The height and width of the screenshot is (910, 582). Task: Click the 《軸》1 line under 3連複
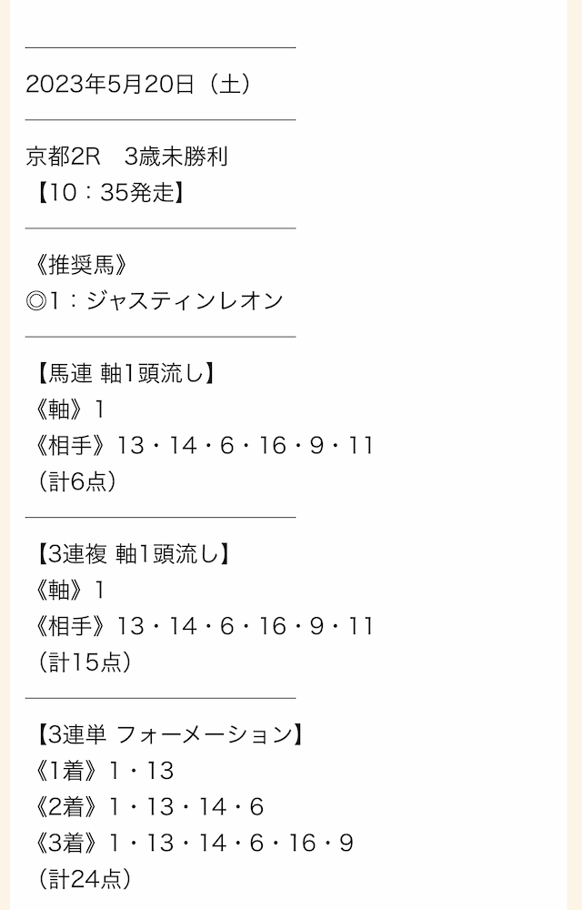tap(68, 590)
